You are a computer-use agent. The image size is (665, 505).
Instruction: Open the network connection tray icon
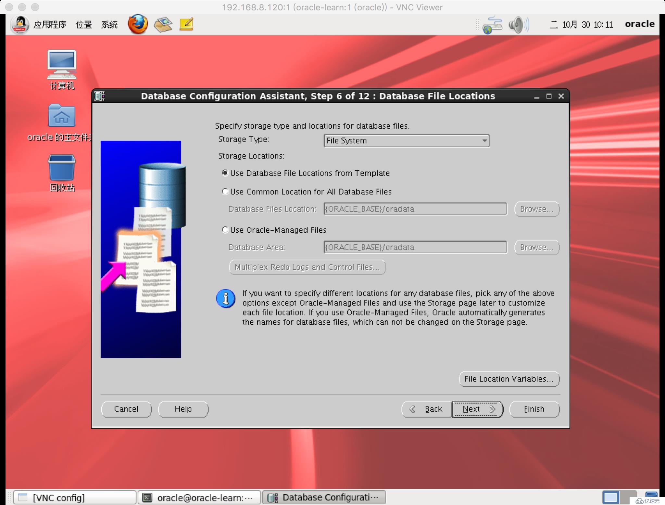coord(492,25)
